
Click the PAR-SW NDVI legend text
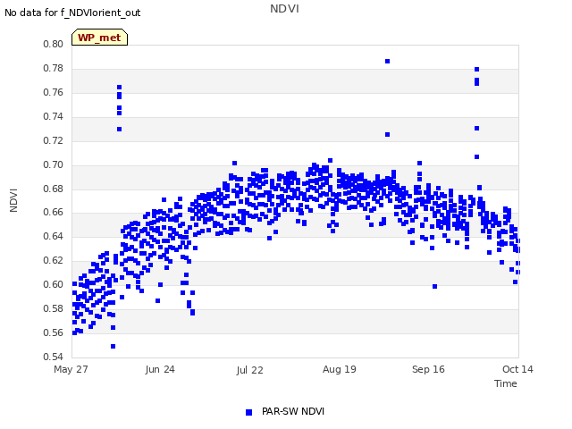[293, 411]
